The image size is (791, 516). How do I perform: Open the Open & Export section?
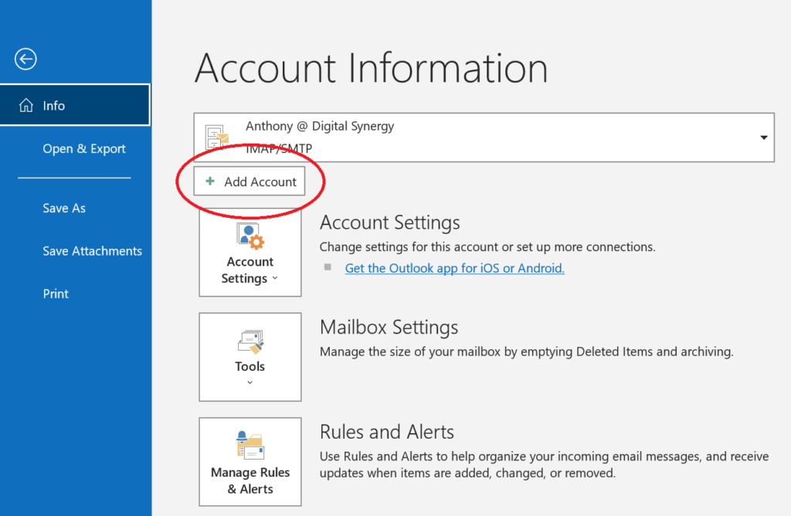[83, 148]
